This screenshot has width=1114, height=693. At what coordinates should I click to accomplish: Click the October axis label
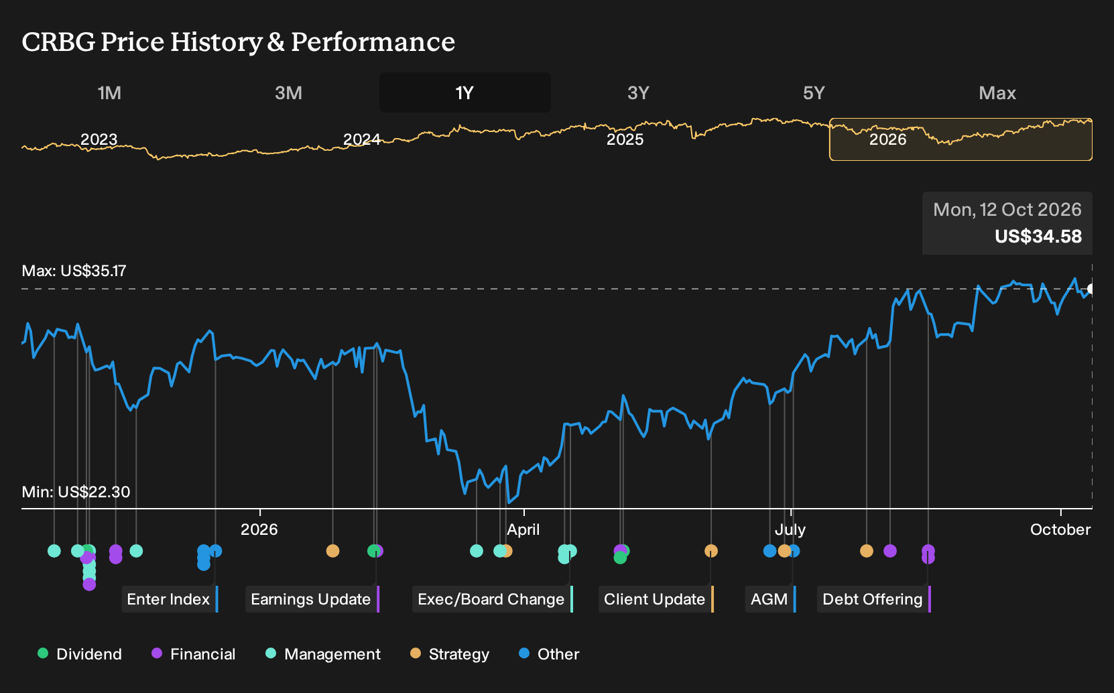(1060, 529)
